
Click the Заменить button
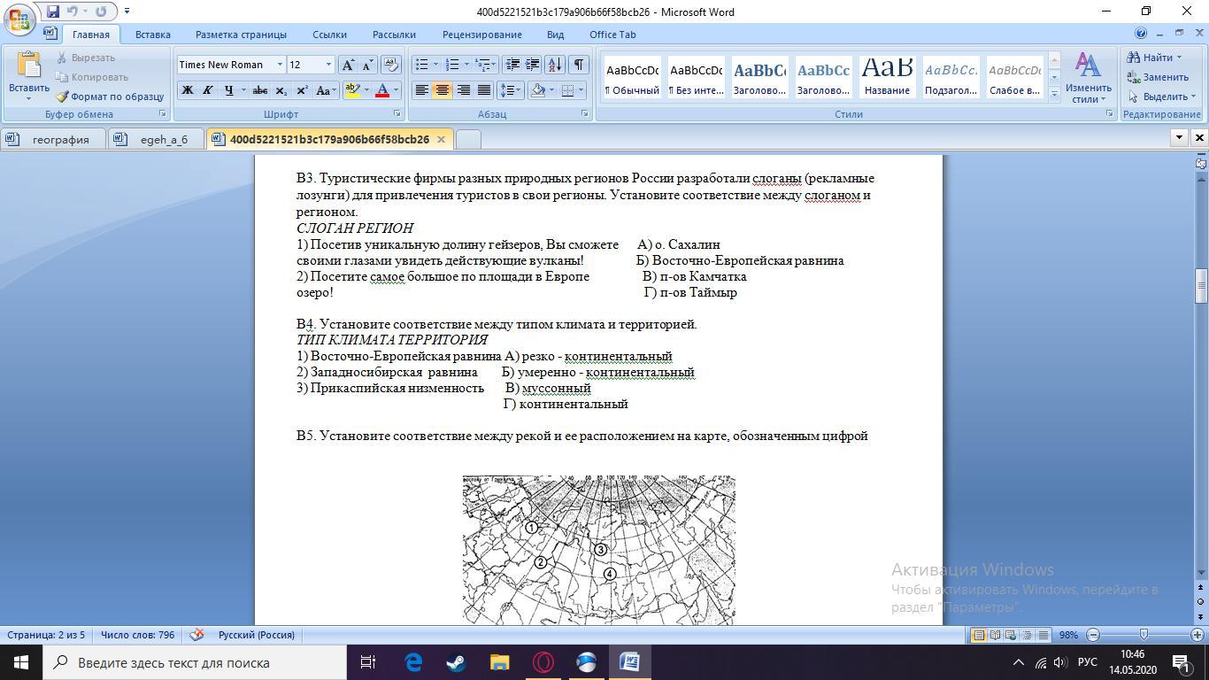tap(1158, 77)
